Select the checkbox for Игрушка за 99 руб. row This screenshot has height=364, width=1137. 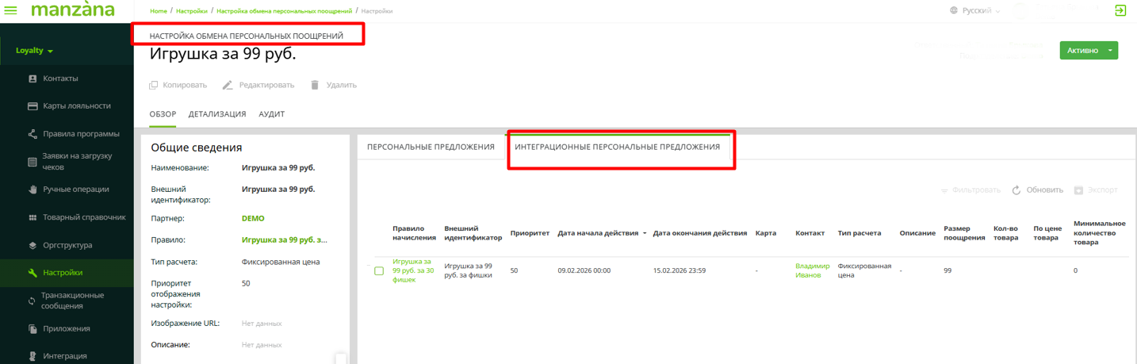(379, 271)
